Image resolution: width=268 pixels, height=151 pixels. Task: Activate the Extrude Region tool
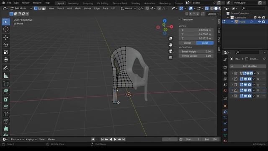coord(6,92)
